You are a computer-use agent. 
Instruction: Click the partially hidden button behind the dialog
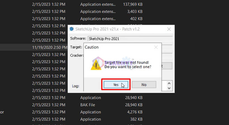point(167,66)
